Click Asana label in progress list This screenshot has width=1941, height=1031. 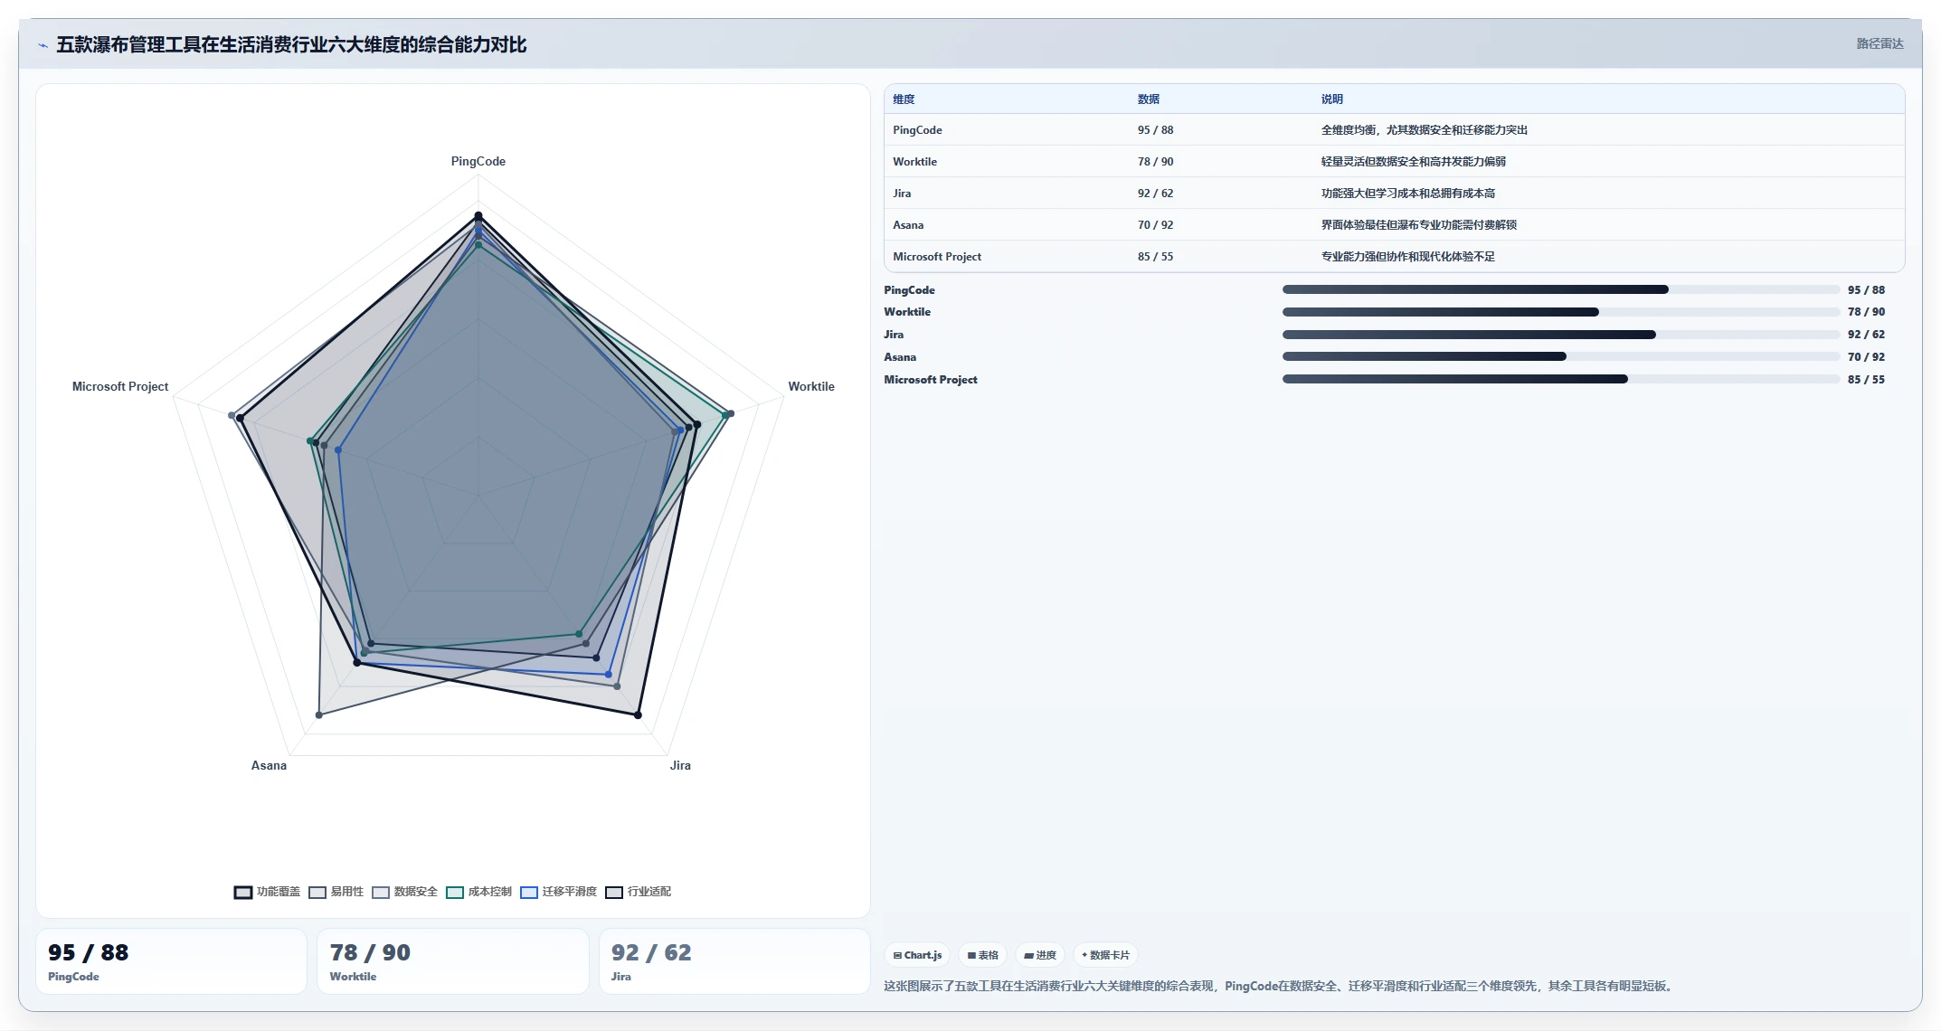pos(900,357)
